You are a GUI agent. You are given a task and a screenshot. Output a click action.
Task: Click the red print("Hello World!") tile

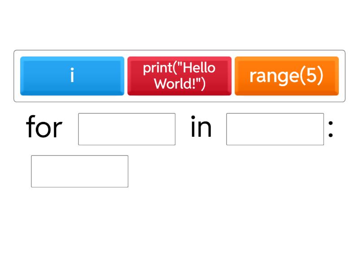click(x=179, y=76)
